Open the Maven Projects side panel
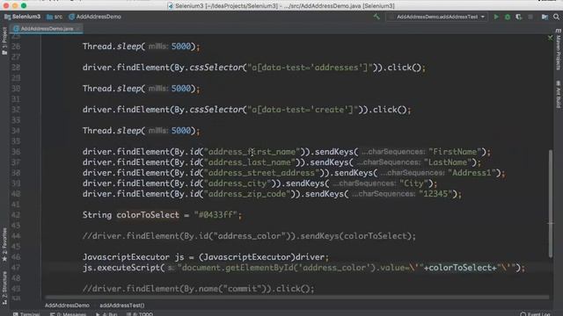Image resolution: width=563 pixels, height=316 pixels. [x=559, y=49]
